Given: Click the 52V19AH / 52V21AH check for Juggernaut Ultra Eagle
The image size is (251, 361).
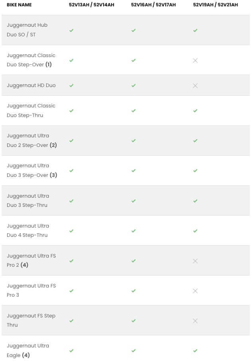Looking at the screenshot, I should pos(195,350).
